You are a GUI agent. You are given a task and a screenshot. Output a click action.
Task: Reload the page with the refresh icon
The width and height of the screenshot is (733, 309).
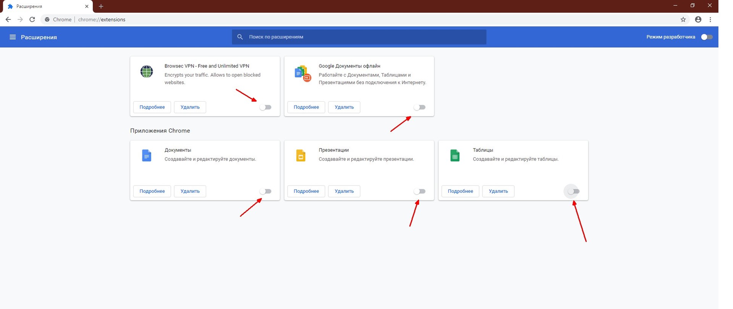(x=32, y=19)
